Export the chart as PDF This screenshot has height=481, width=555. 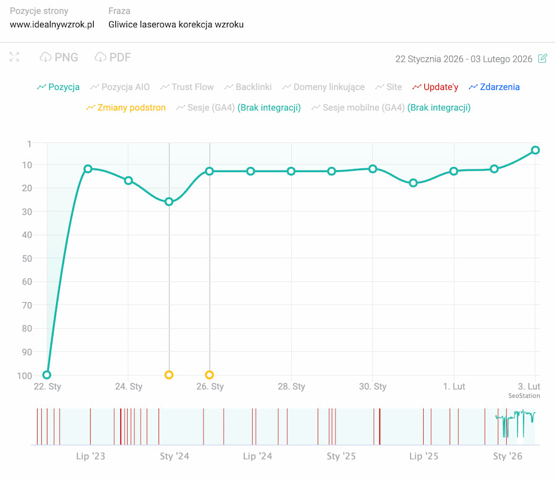click(113, 57)
